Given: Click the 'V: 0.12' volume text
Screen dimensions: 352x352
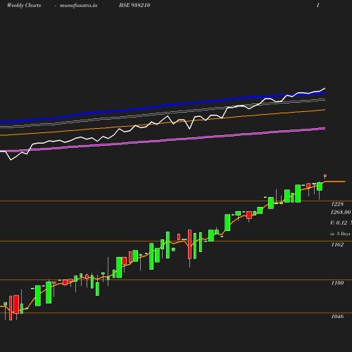Looking at the screenshot, I should pos(339,222).
